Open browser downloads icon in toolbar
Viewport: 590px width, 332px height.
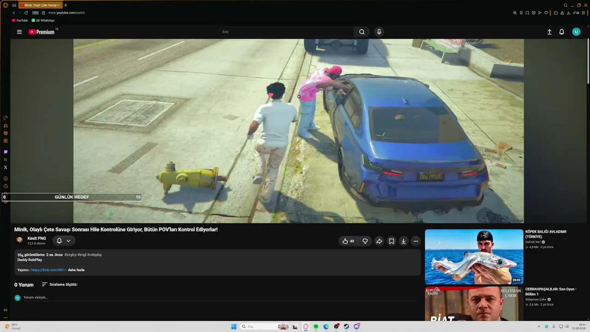568,13
